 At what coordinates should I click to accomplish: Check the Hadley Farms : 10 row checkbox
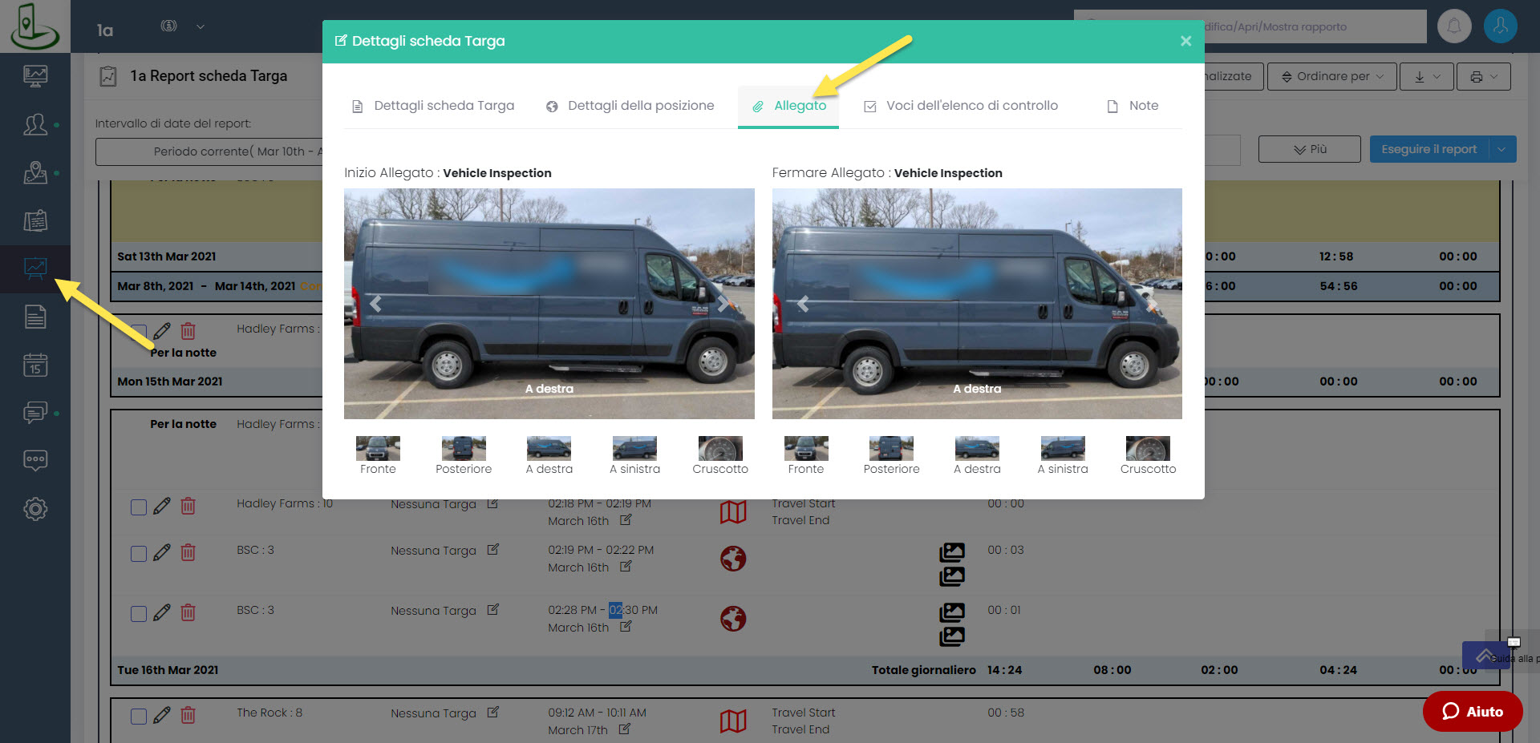click(x=139, y=507)
